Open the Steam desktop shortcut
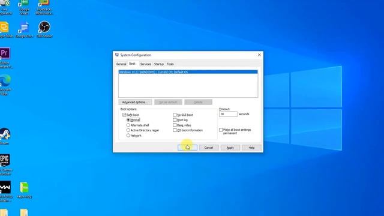This screenshot has height=216, width=384. click(5, 136)
